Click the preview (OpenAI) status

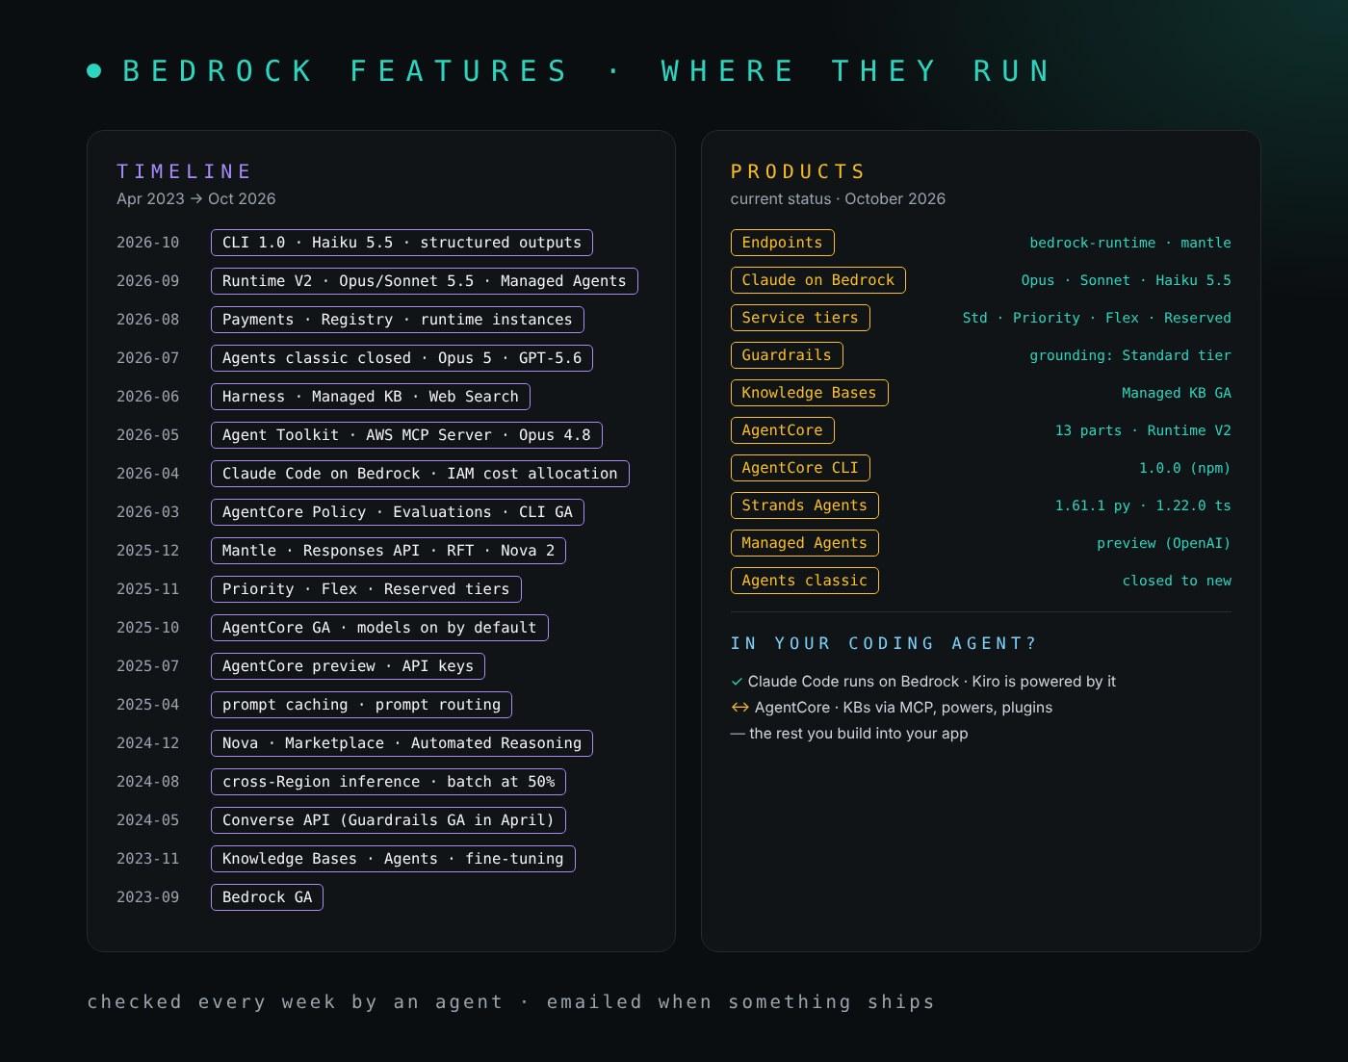tap(1164, 543)
